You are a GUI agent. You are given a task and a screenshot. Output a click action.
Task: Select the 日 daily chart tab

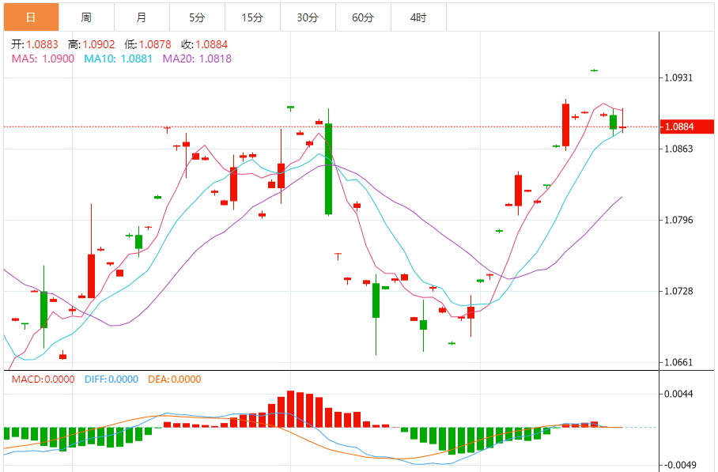click(31, 17)
